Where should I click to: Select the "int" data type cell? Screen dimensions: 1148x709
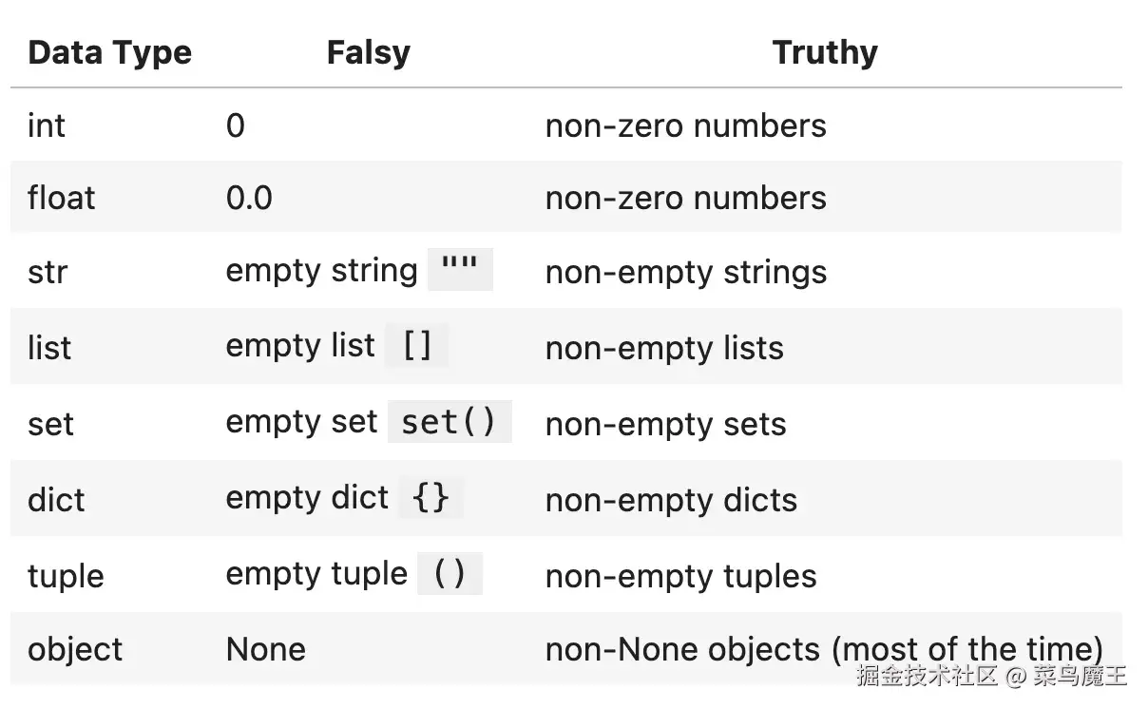(x=47, y=125)
